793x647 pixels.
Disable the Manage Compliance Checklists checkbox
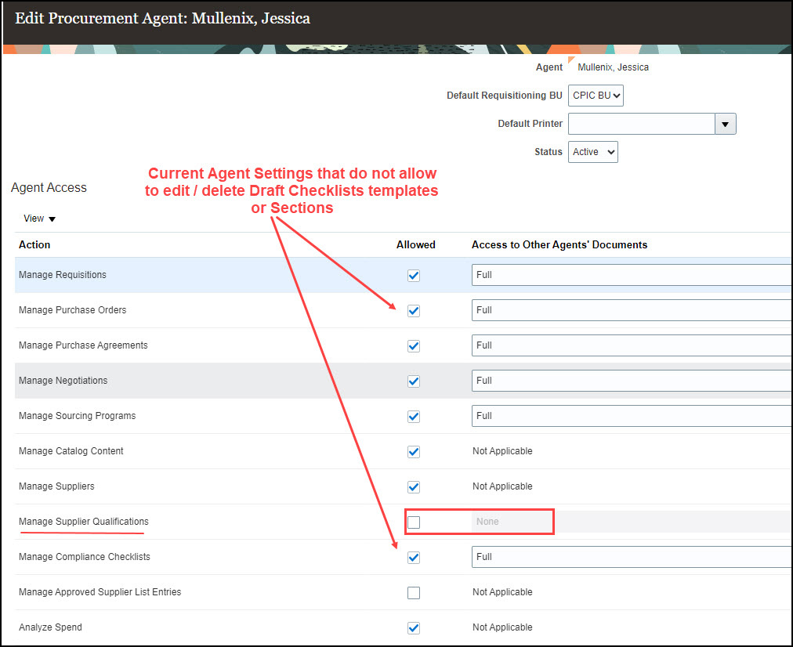click(x=413, y=557)
